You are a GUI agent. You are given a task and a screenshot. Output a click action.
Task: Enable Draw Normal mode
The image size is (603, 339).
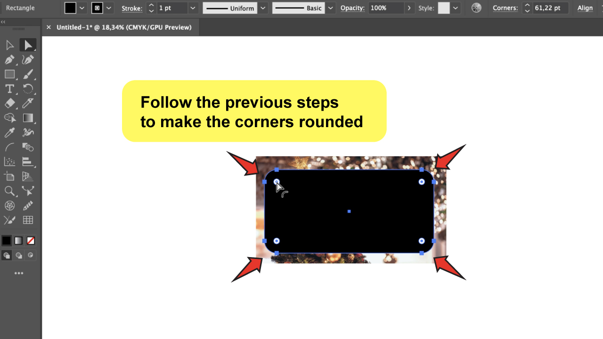point(7,256)
